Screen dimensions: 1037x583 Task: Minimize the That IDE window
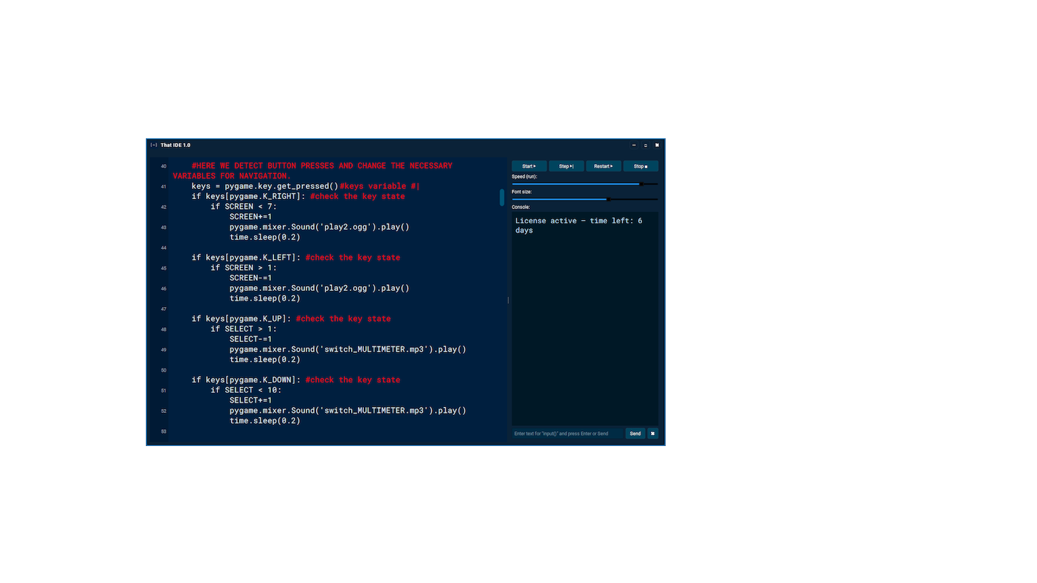[x=634, y=145]
